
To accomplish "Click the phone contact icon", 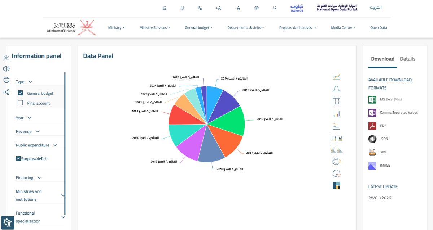I will point(200,8).
